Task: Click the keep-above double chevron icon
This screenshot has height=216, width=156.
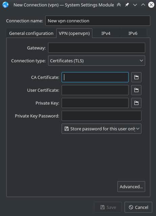Action: [x=119, y=5]
